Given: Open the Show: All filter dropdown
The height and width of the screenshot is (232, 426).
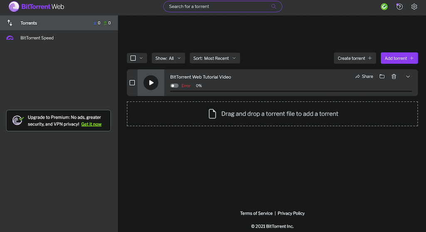Looking at the screenshot, I should 168,58.
